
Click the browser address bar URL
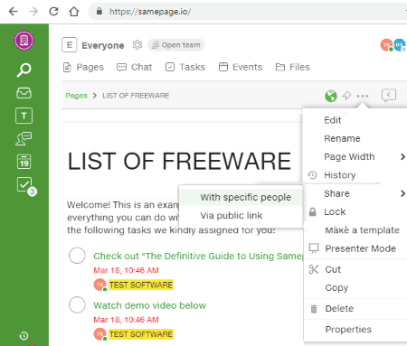click(x=150, y=12)
